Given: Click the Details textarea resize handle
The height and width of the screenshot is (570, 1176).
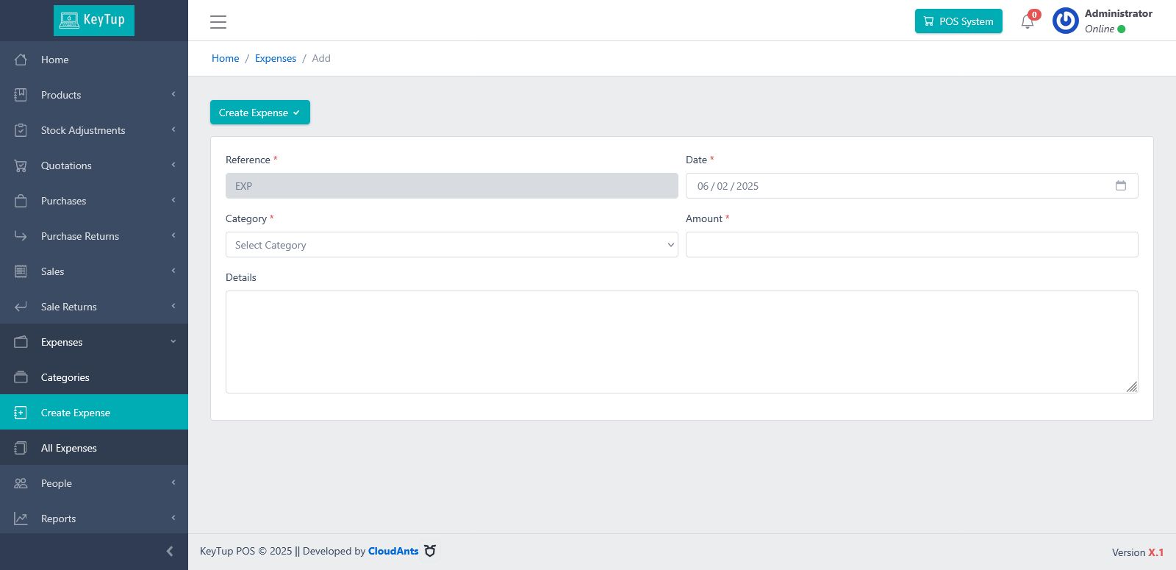Looking at the screenshot, I should click(x=1132, y=387).
